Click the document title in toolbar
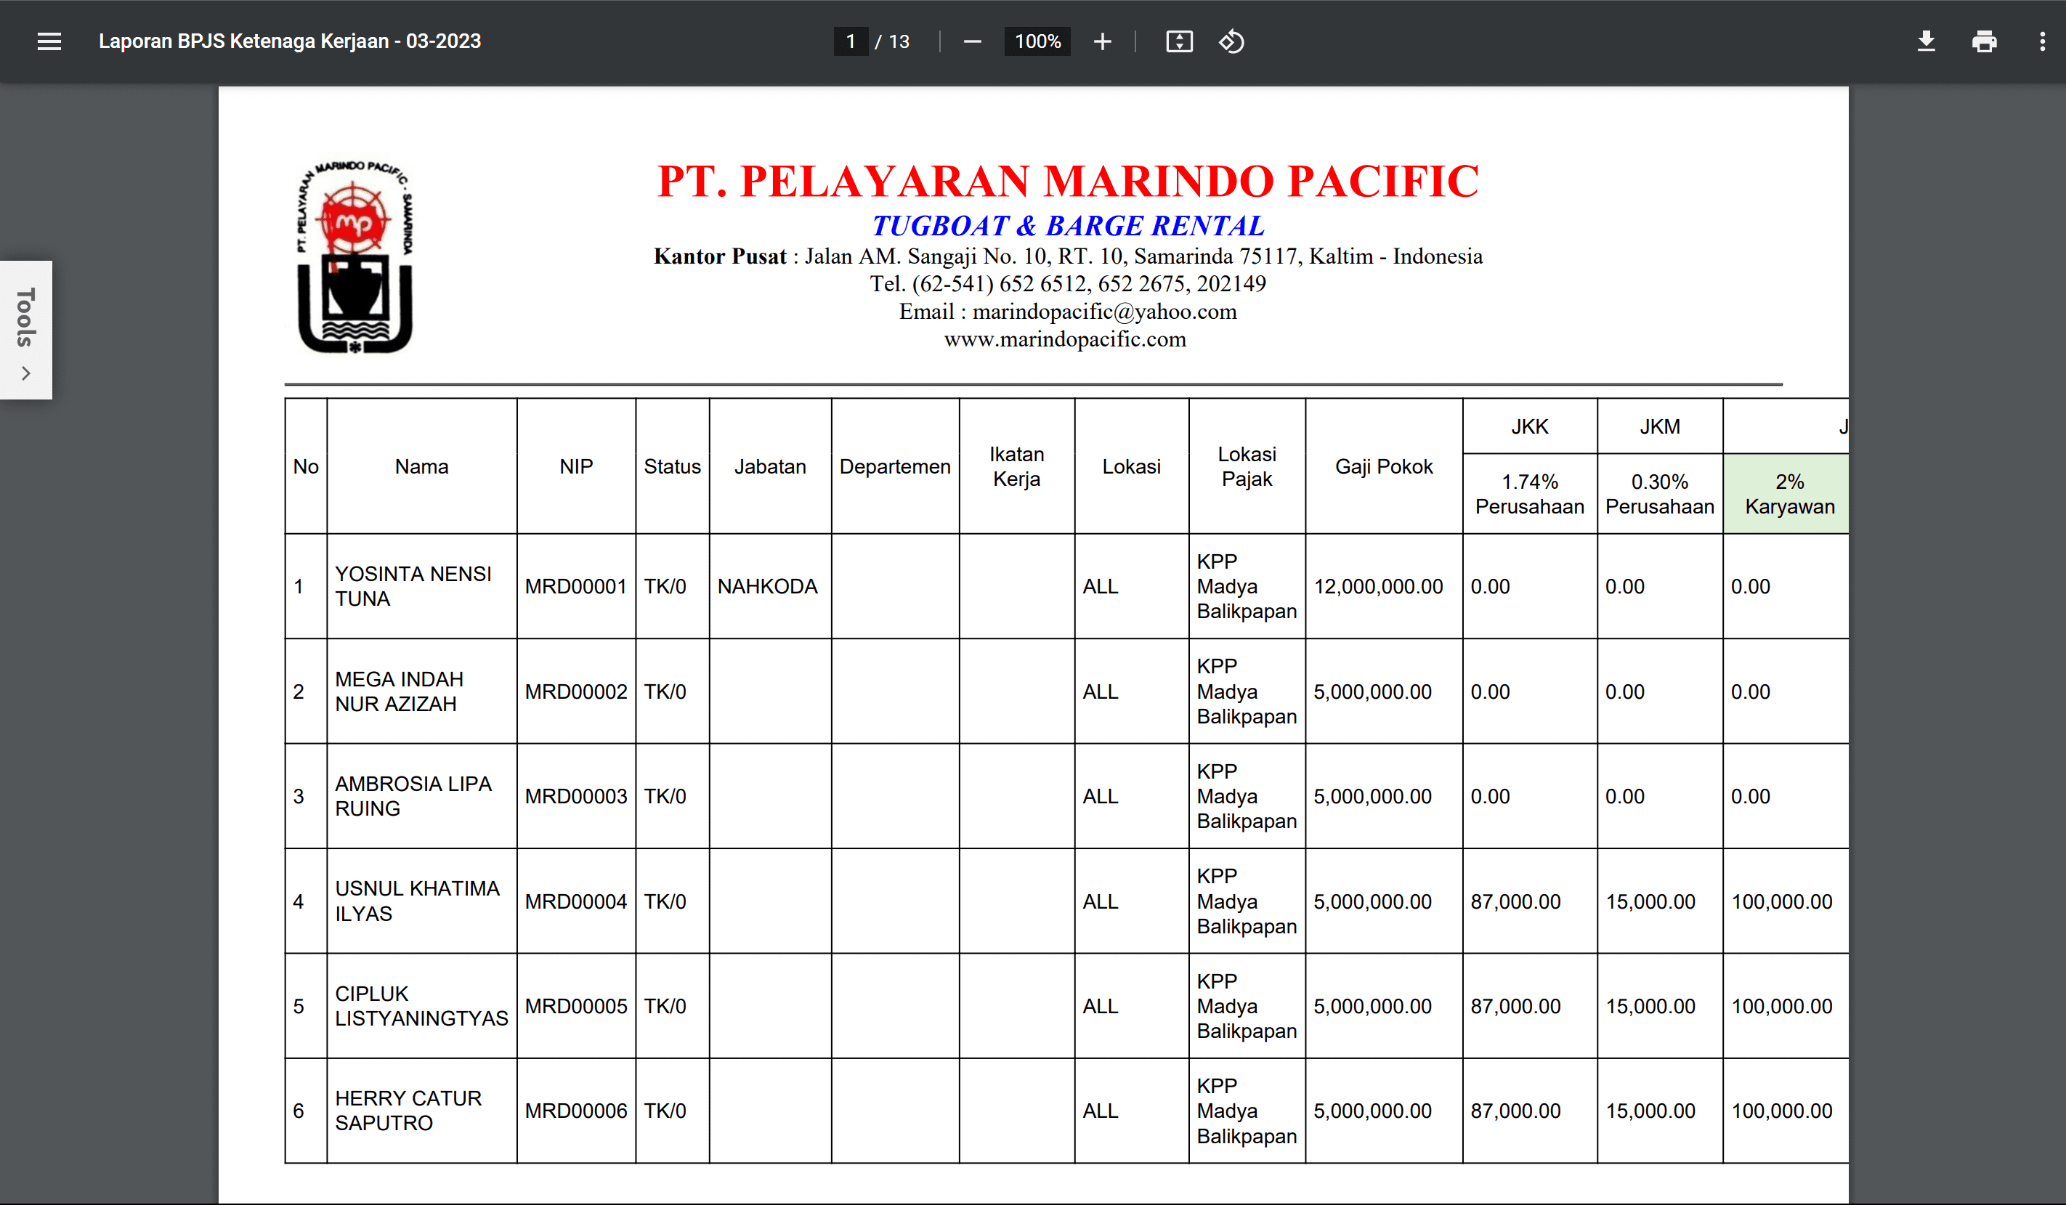 289,42
